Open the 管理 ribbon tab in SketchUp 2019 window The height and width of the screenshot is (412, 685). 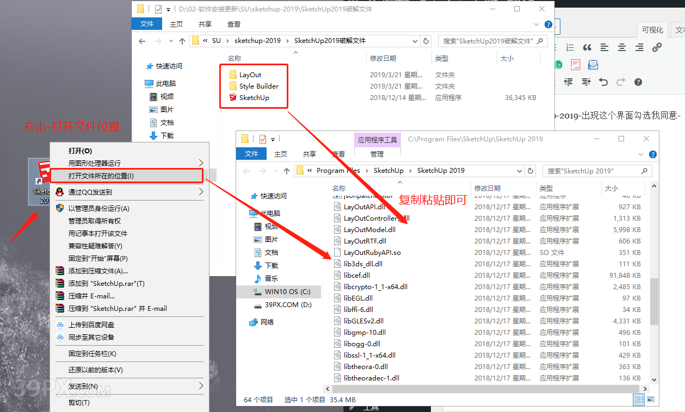click(x=377, y=154)
